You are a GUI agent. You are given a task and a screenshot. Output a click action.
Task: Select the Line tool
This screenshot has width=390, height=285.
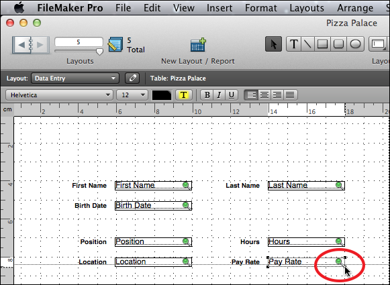[x=307, y=44]
